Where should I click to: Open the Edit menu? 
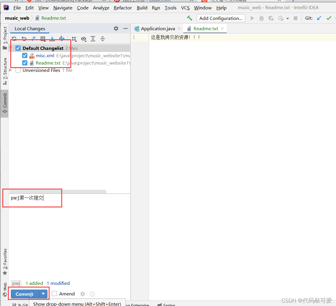click(30, 8)
